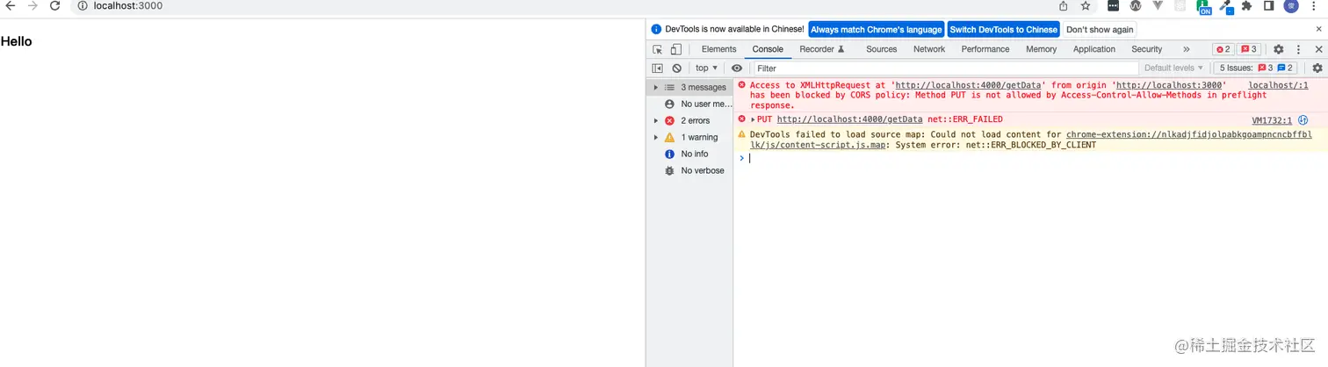This screenshot has height=367, width=1328.
Task: Open the Application tab
Action: pos(1094,49)
